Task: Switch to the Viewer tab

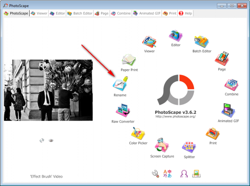Action: tap(39, 13)
